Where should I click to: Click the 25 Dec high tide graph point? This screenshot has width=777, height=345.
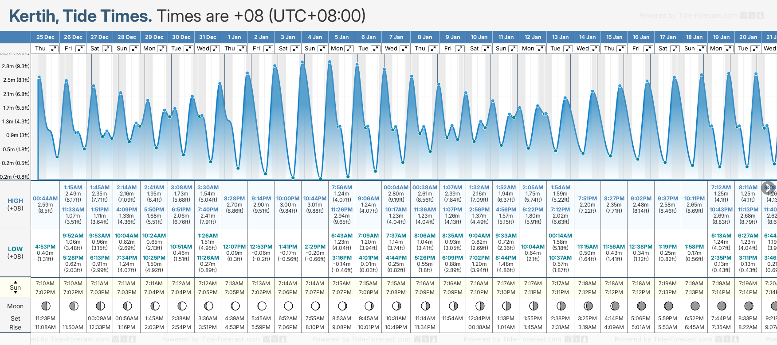[x=39, y=77]
